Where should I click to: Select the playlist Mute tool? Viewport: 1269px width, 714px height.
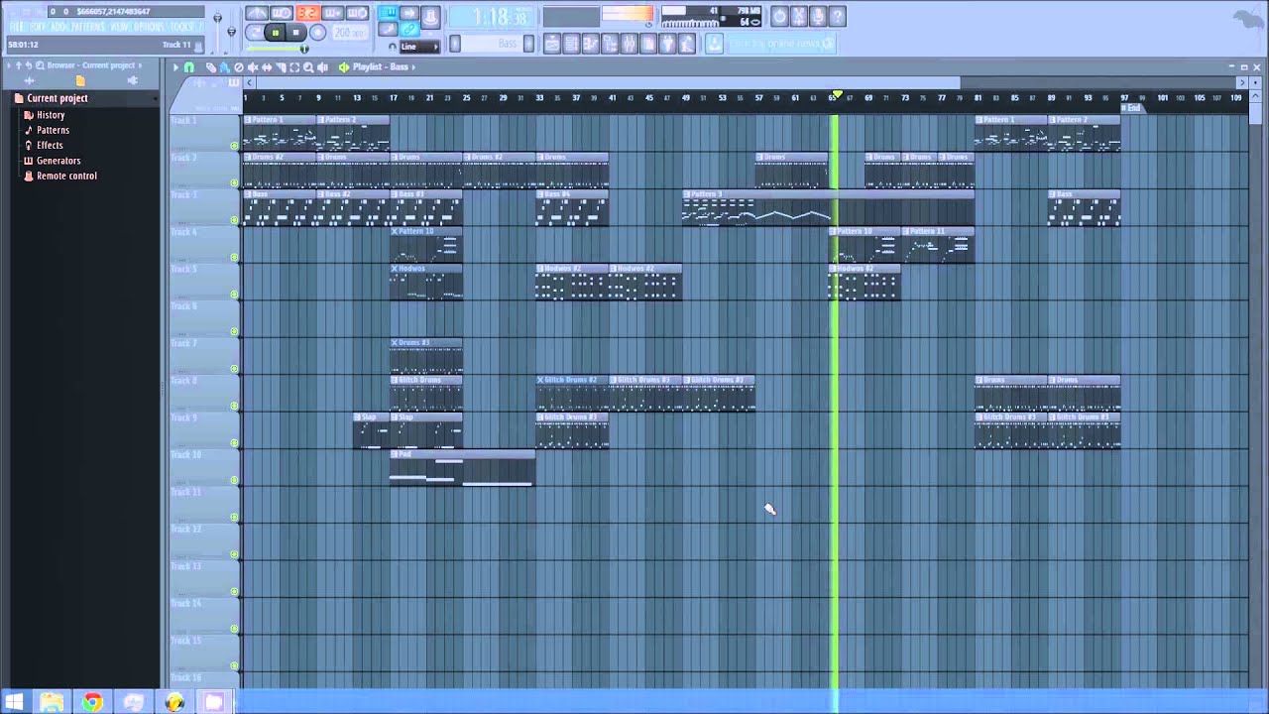[x=253, y=67]
